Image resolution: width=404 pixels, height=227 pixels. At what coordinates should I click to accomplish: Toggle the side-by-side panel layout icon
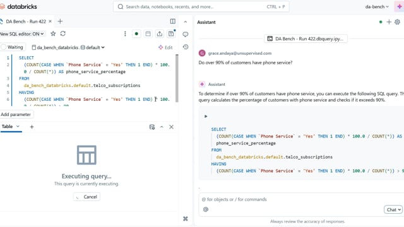(x=172, y=21)
